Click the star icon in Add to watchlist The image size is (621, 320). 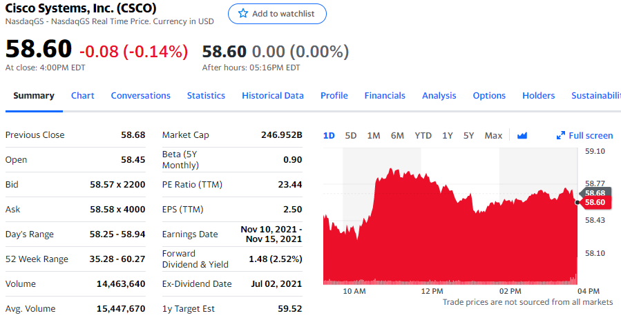click(242, 14)
